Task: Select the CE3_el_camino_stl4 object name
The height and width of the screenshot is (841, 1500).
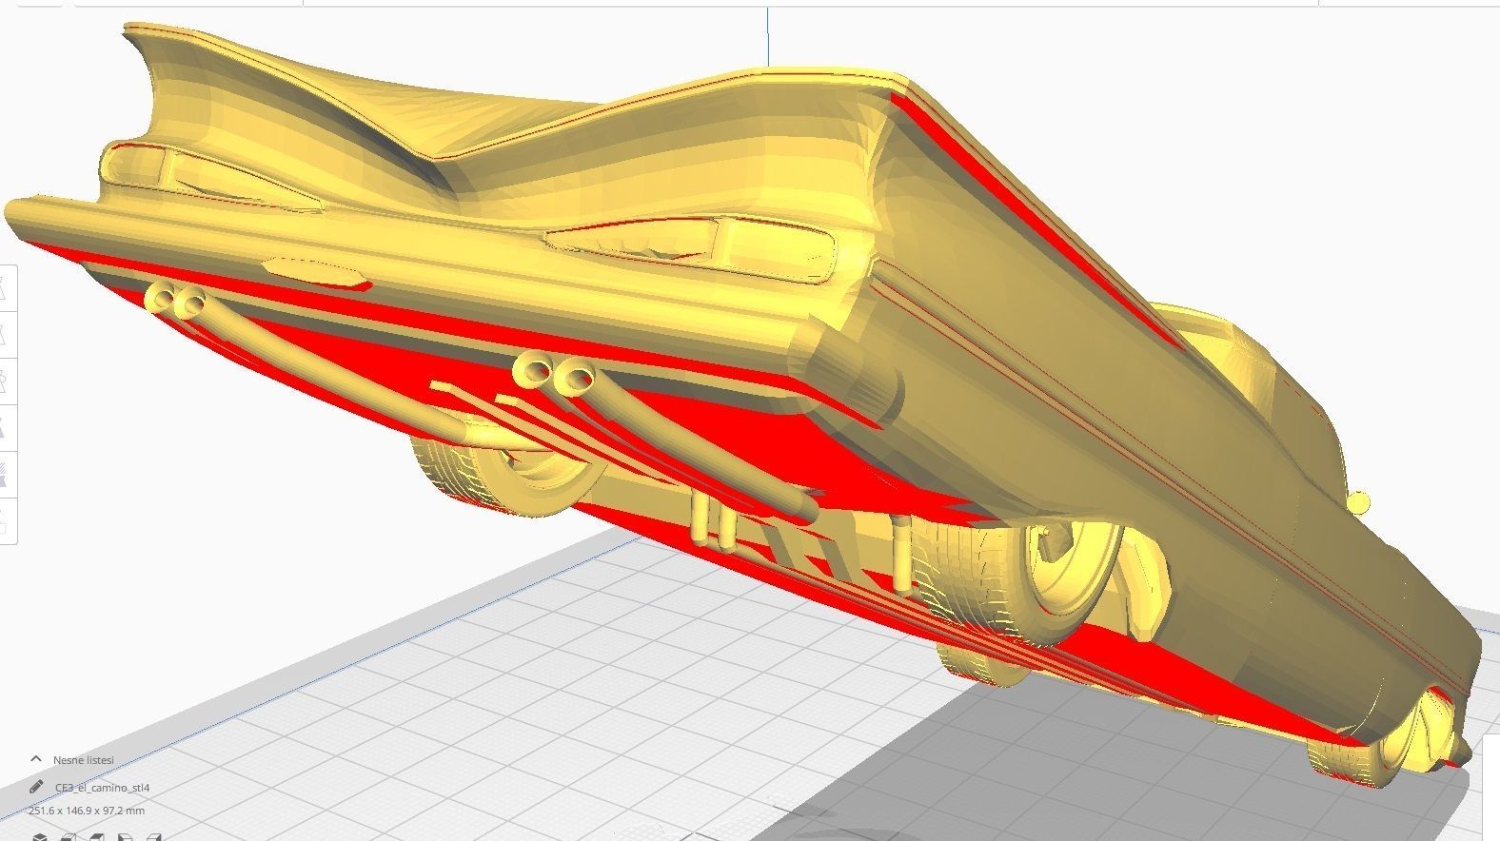Action: 103,788
